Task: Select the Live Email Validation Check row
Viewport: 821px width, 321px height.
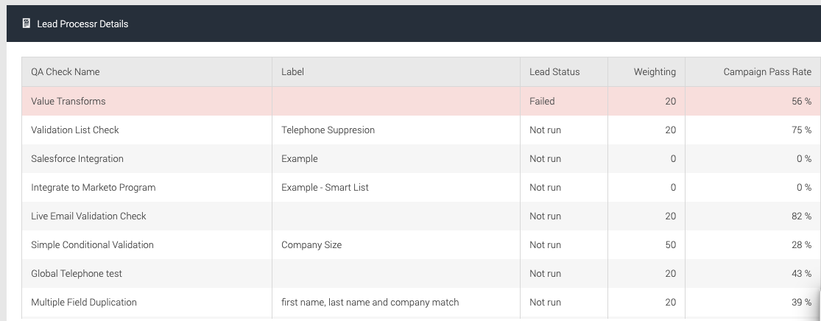Action: [421, 216]
